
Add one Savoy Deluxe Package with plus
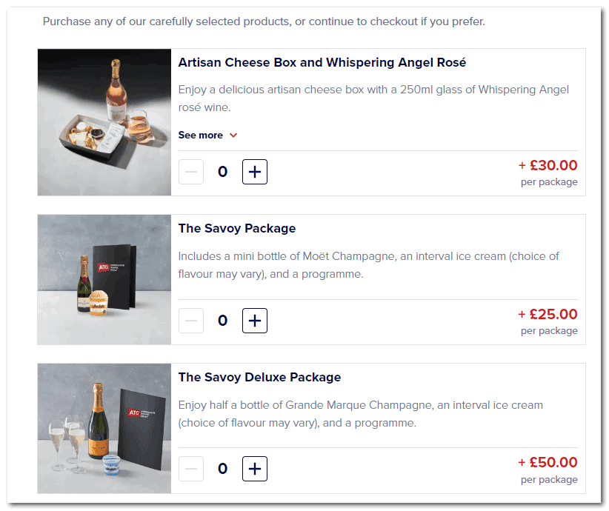click(255, 469)
